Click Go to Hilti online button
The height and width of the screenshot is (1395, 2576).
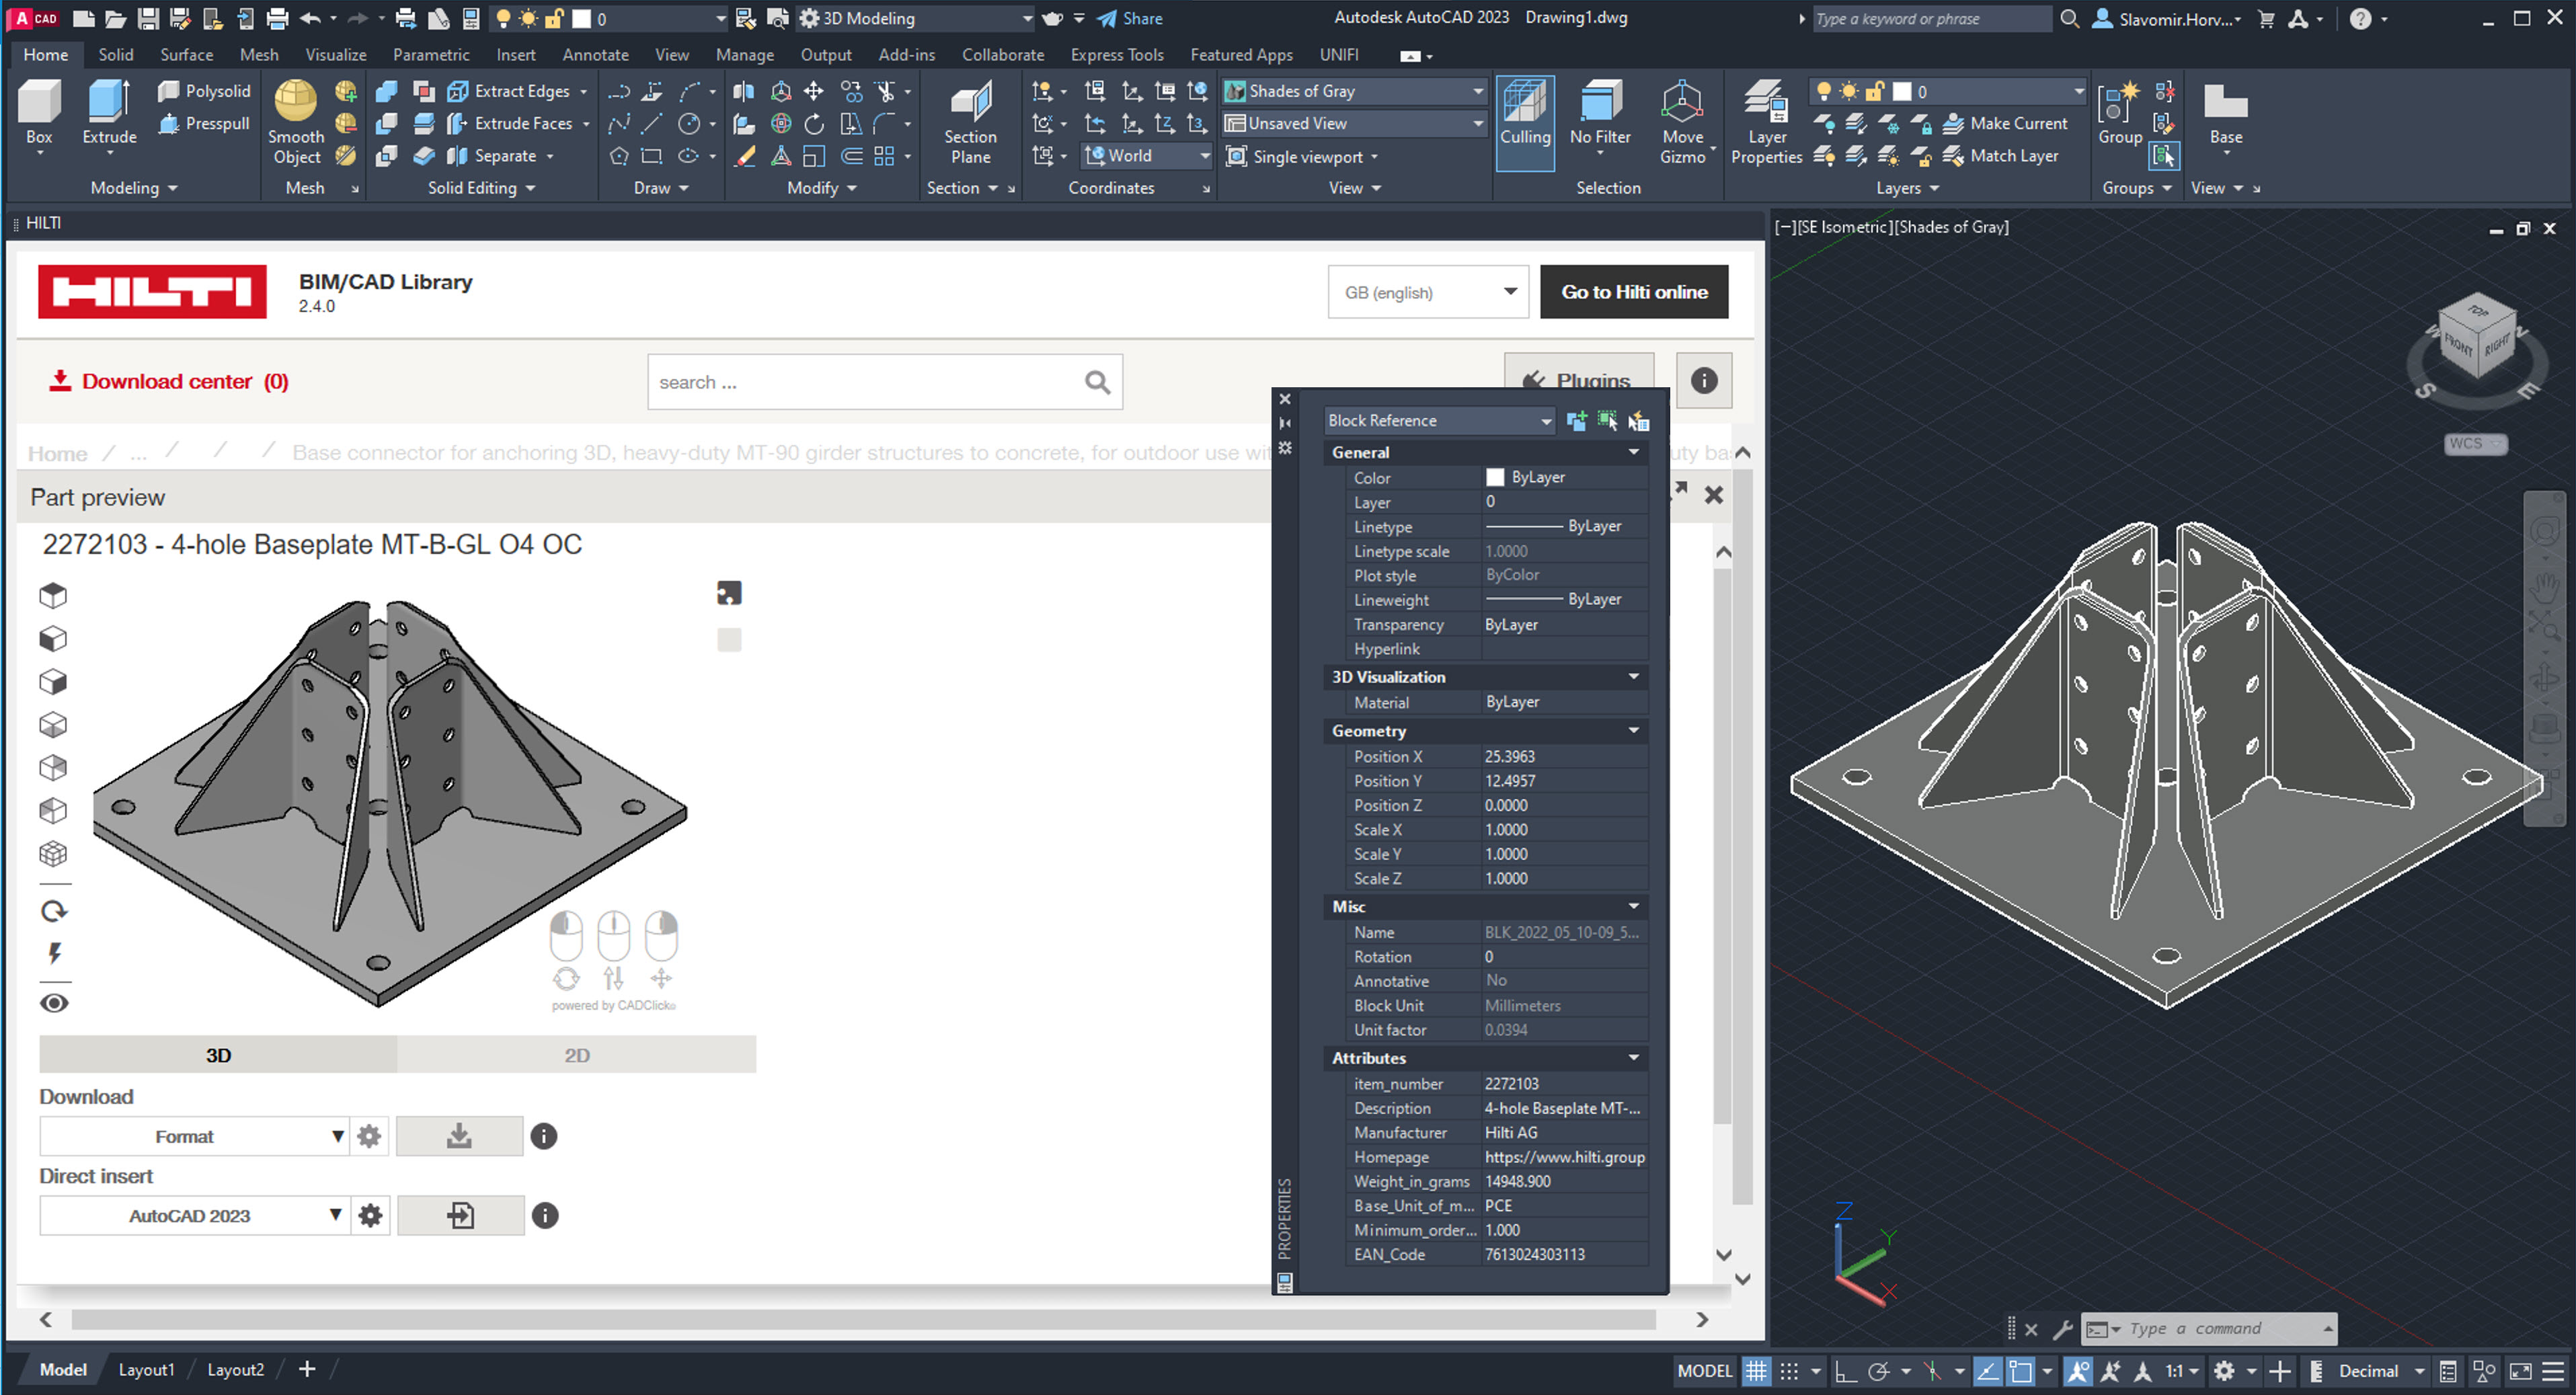coord(1633,292)
